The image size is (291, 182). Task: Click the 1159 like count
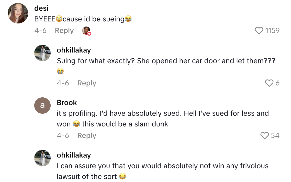273,30
